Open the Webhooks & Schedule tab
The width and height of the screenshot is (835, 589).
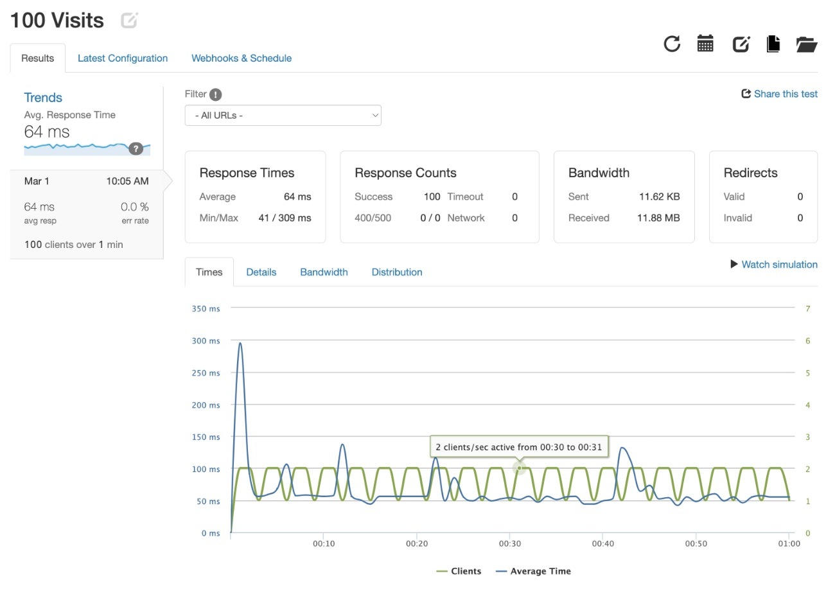[242, 58]
